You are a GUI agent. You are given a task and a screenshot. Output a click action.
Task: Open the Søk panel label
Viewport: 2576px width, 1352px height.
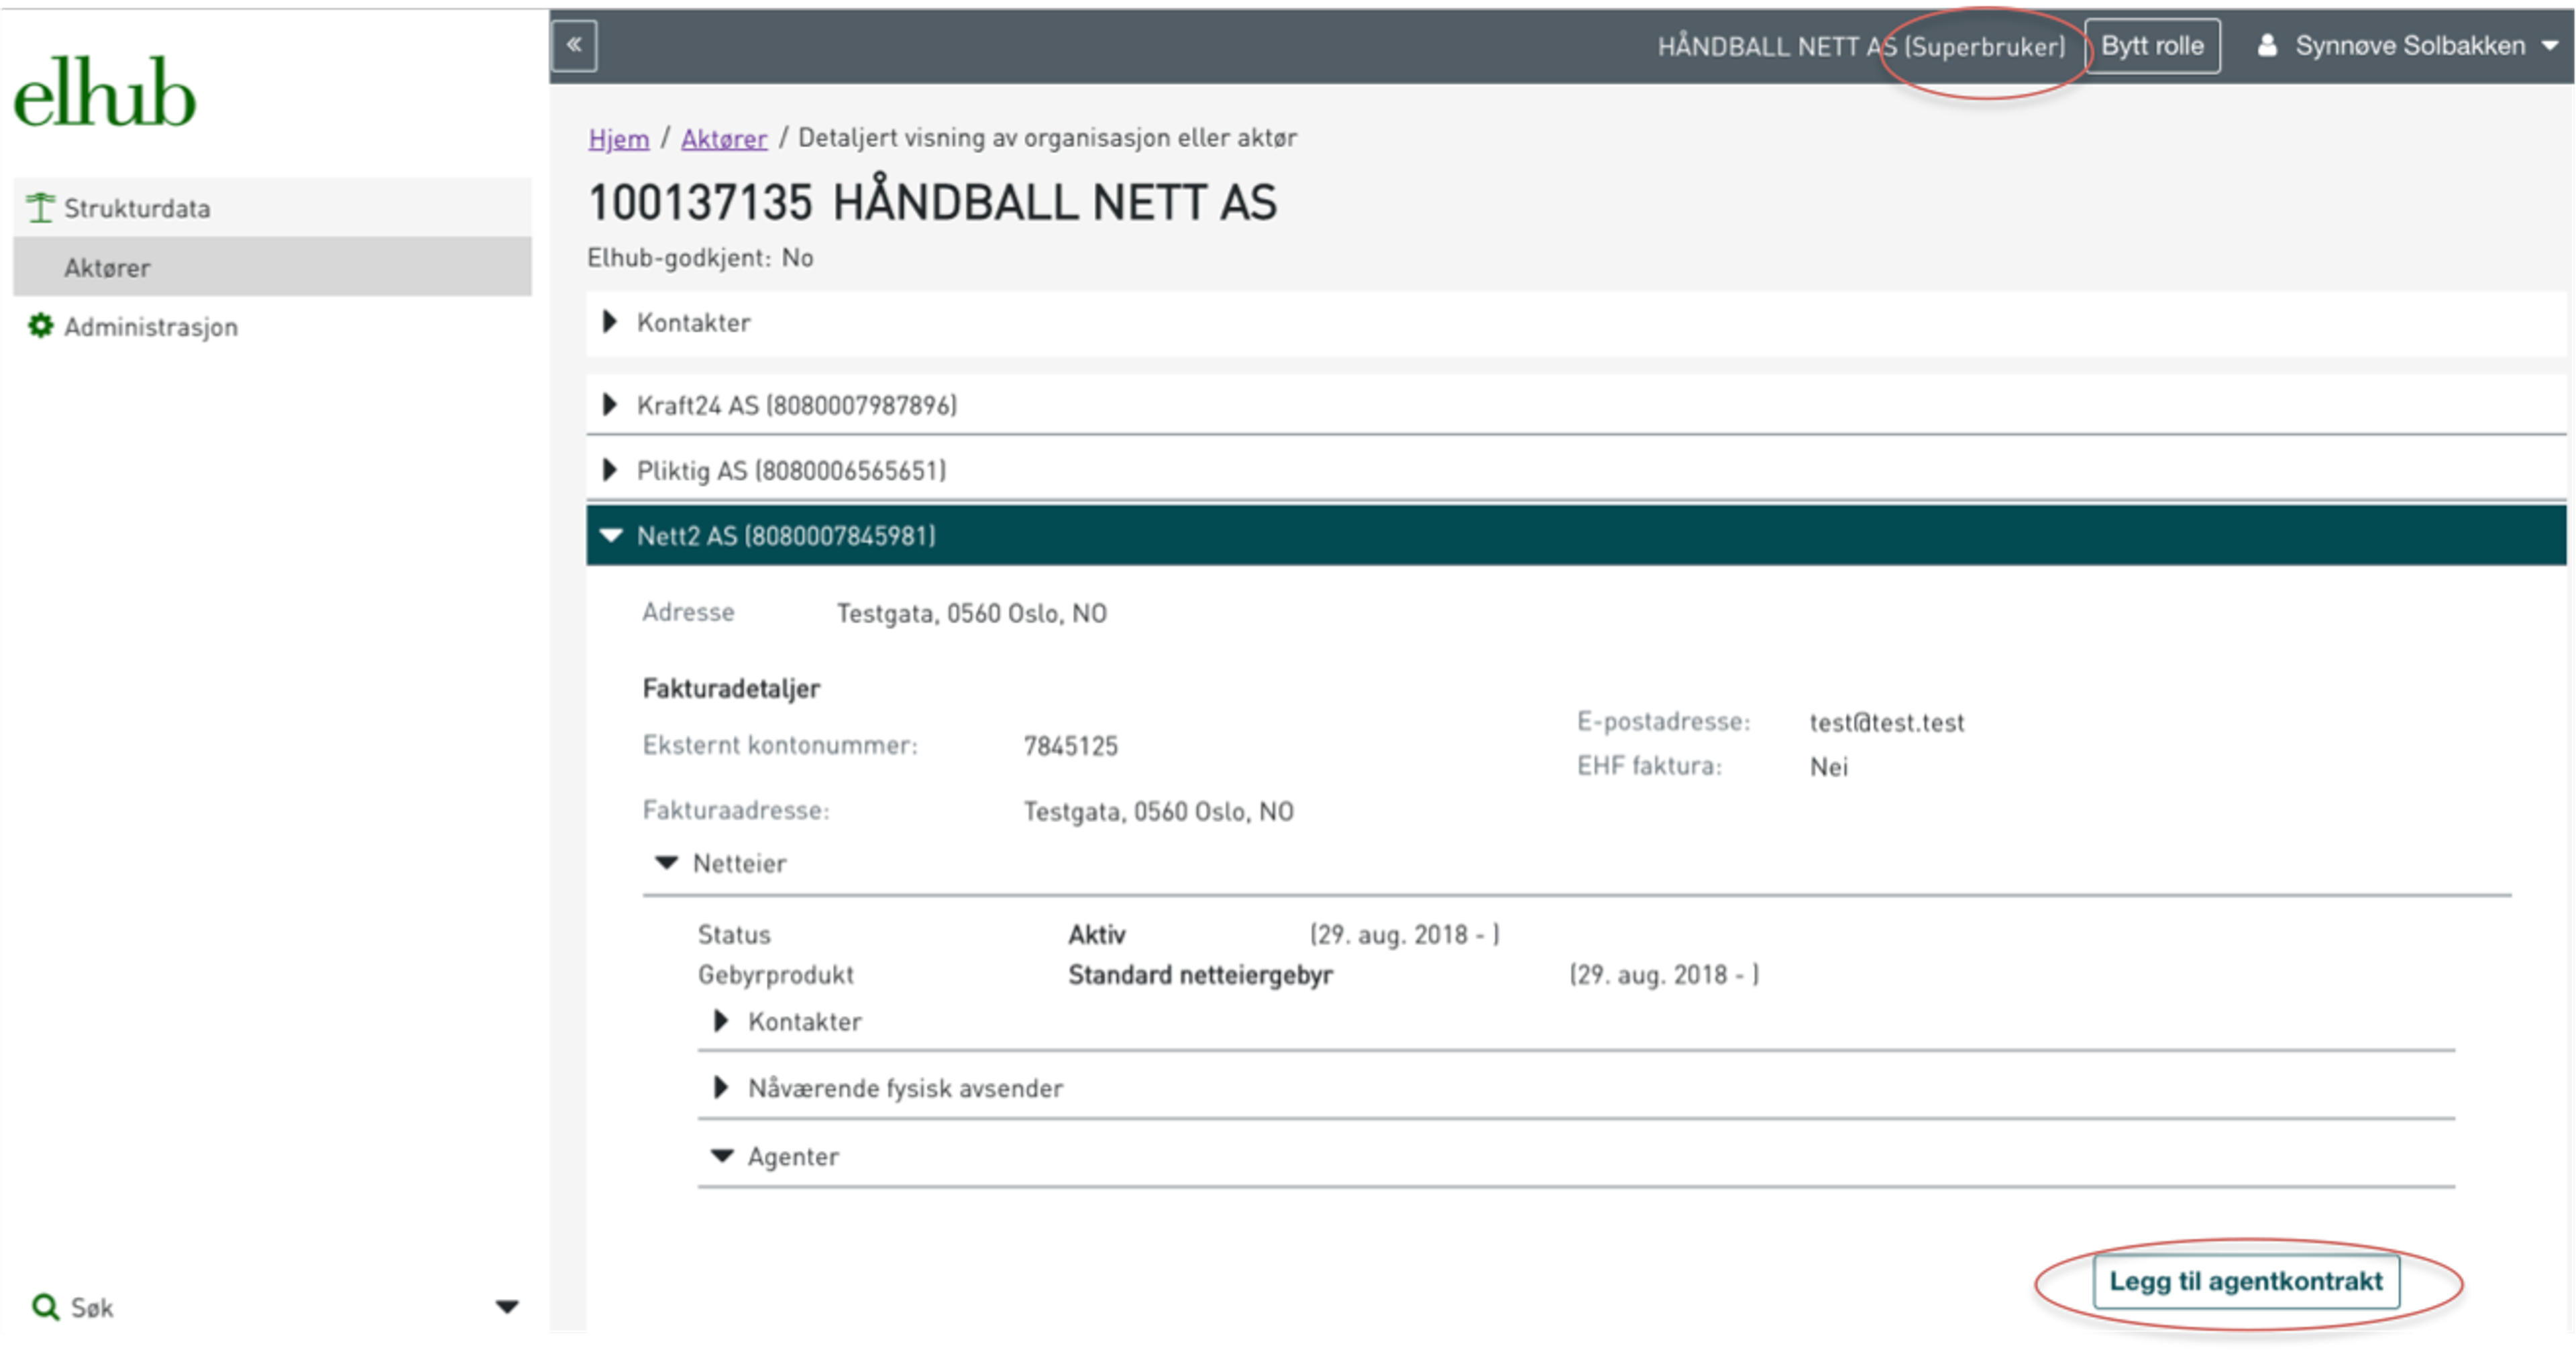pos(92,1307)
